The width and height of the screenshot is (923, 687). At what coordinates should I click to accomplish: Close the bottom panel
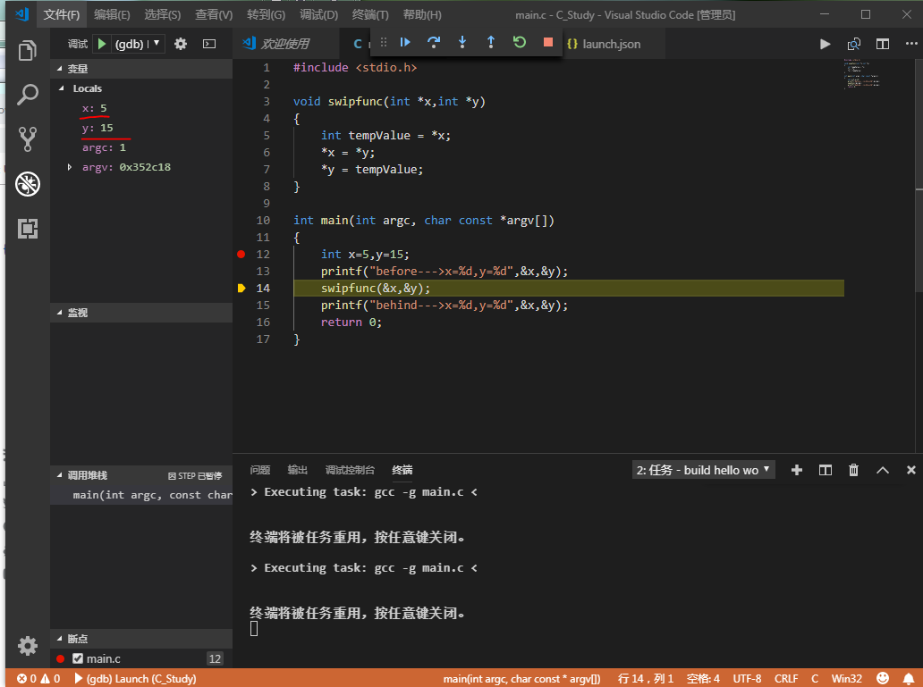point(911,470)
